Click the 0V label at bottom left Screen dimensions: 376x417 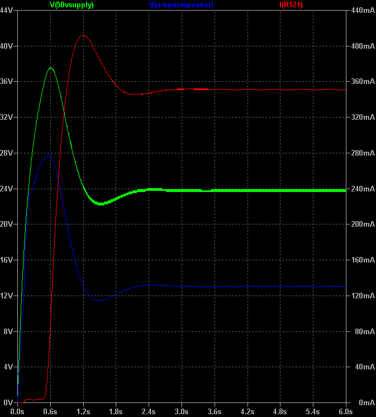click(8, 402)
